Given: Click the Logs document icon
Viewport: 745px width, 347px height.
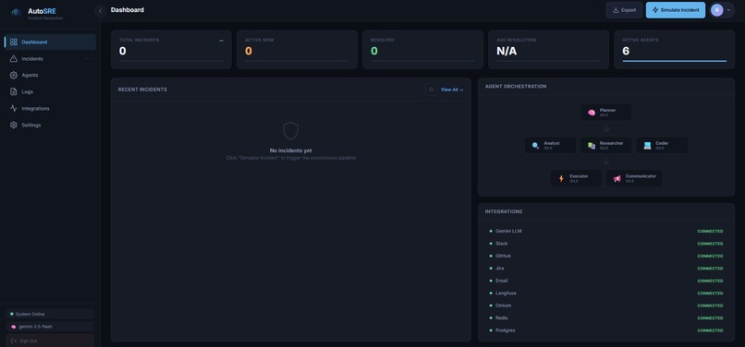Looking at the screenshot, I should (13, 91).
